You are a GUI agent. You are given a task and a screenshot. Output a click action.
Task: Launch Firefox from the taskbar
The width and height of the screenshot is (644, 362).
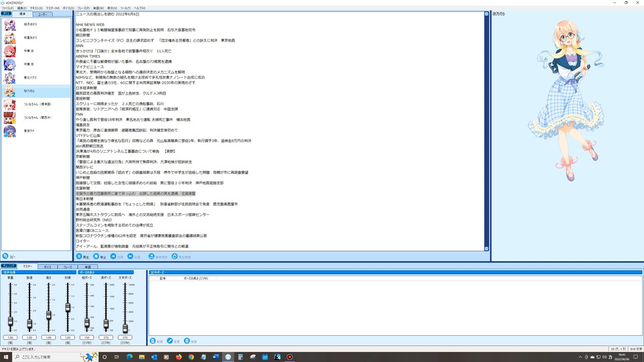click(178, 357)
